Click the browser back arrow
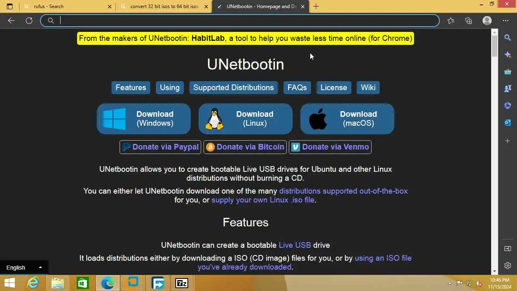 coord(11,21)
